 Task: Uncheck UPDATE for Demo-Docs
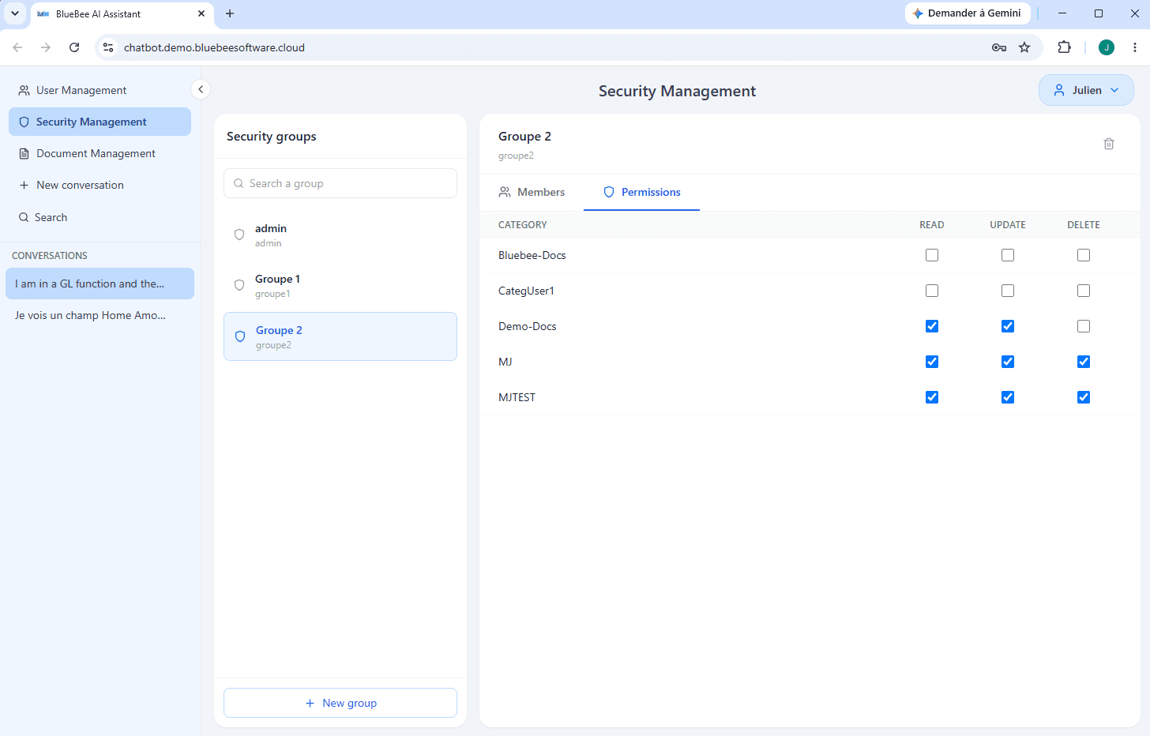point(1008,326)
